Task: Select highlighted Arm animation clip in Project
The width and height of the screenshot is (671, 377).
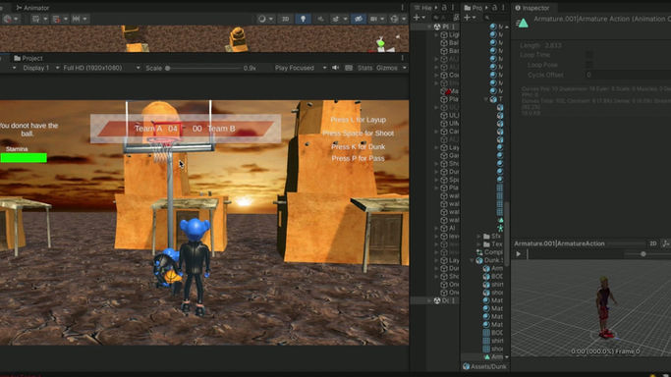Action: pos(493,357)
